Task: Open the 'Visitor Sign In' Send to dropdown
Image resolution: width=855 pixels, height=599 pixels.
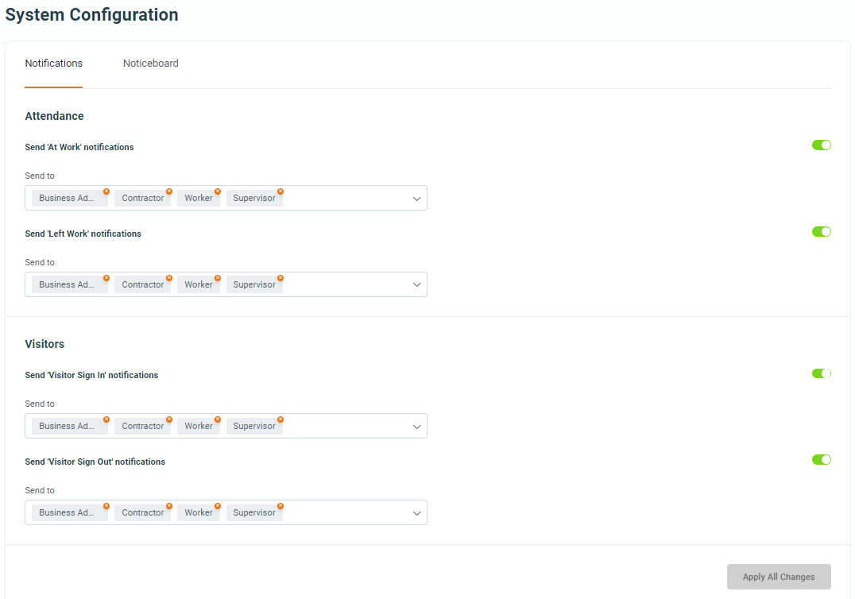Action: (416, 426)
